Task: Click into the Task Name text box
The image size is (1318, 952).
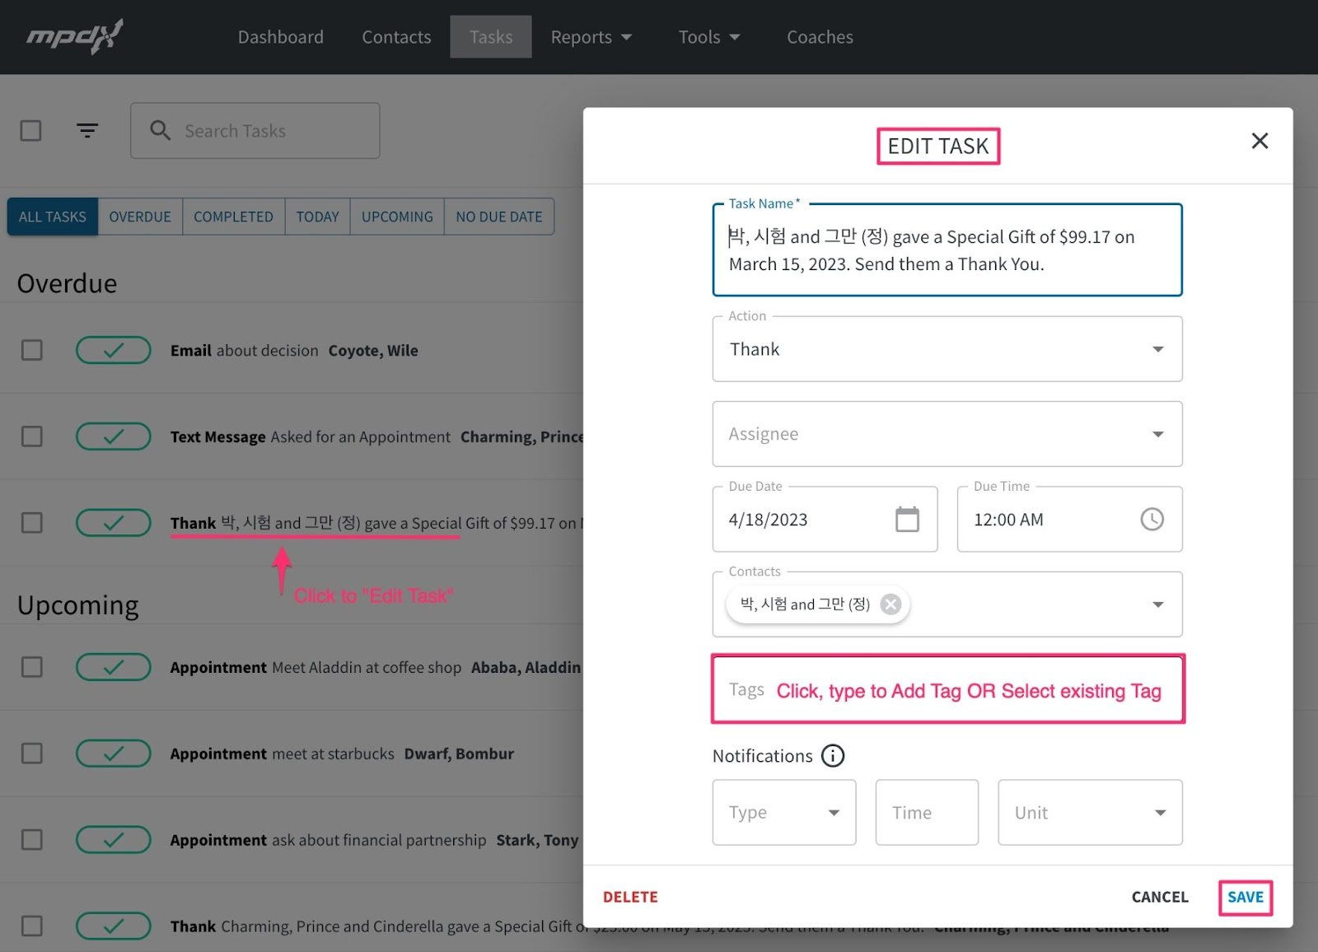Action: tap(947, 250)
